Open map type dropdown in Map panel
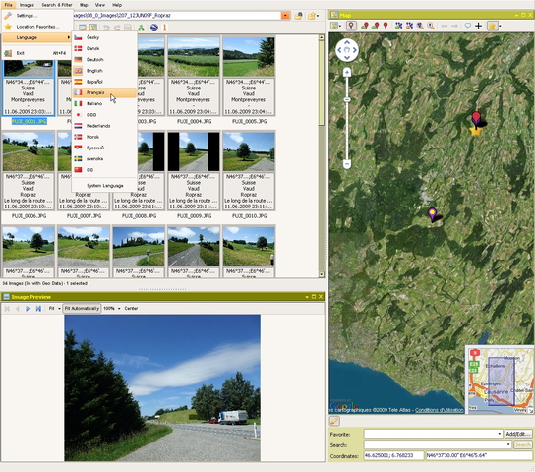Screen dimensions: 535x472 coord(335,26)
